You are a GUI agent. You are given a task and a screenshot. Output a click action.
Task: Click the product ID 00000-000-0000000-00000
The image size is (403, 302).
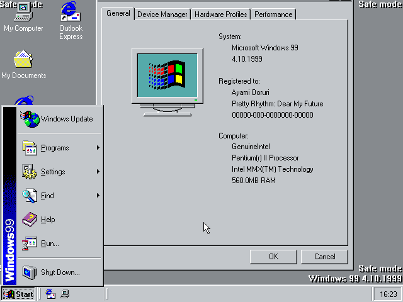(x=273, y=115)
